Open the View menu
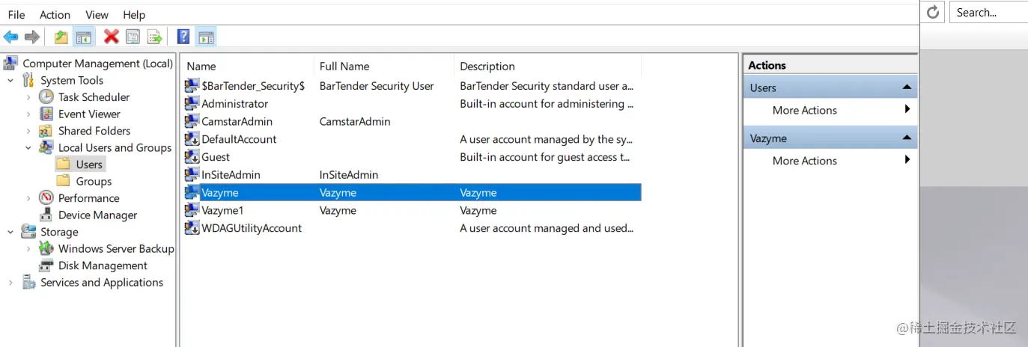 click(97, 15)
